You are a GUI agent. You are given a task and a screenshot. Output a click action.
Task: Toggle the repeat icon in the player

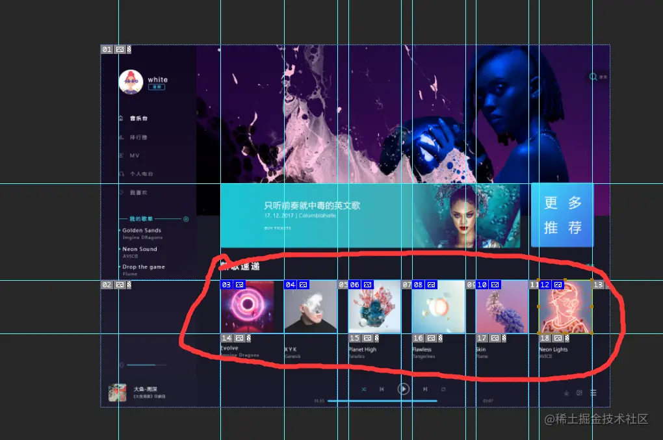[x=443, y=389]
